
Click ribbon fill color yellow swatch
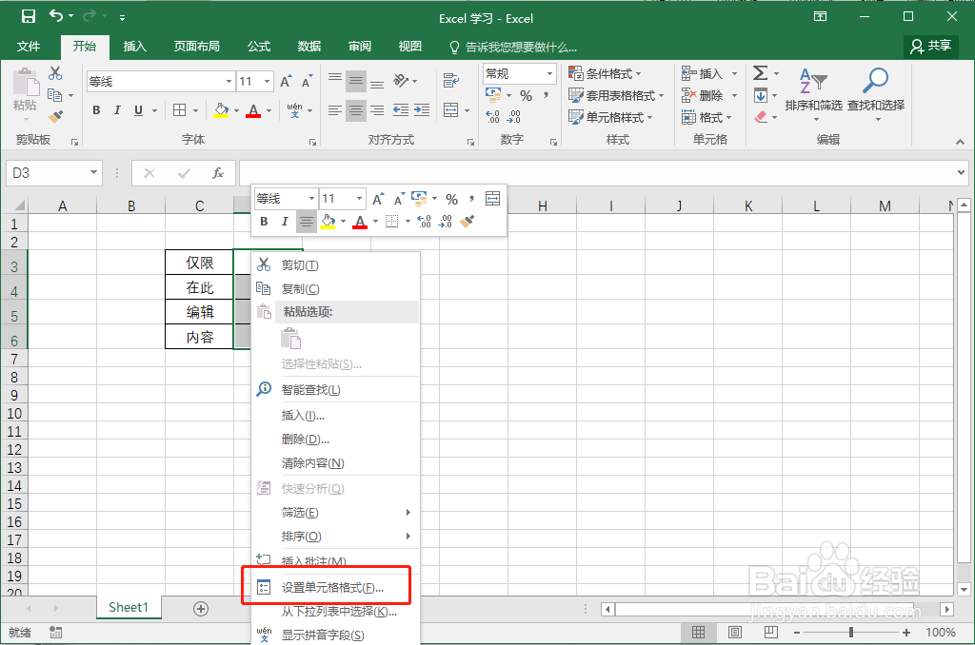coord(221,110)
